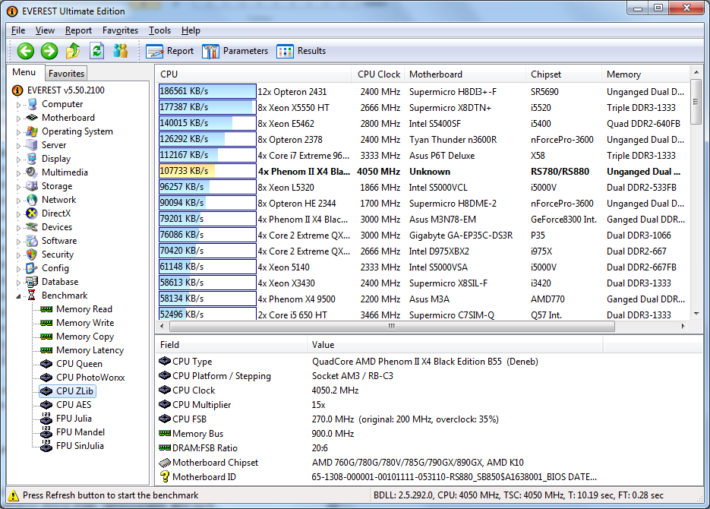710x509 pixels.
Task: Switch to the Favorites tab
Action: point(66,74)
